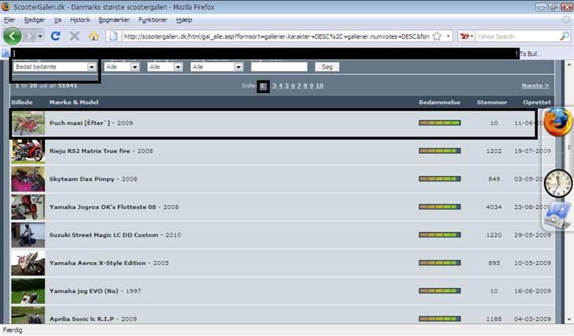Open the Yamaha Jogrox DK's Flotteste 08 thumbnail
This screenshot has height=336, width=574.
(x=28, y=207)
